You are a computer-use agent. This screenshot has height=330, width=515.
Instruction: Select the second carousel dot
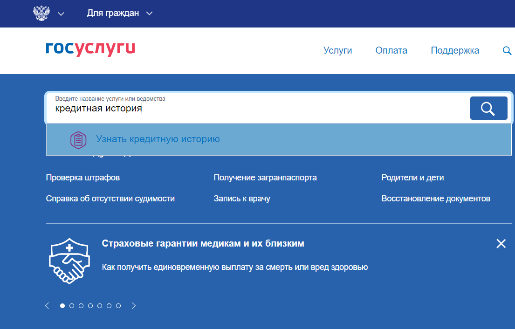[72, 306]
